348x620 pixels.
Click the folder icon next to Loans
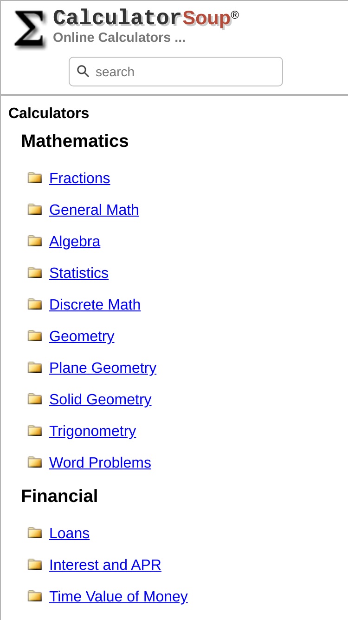pos(35,533)
